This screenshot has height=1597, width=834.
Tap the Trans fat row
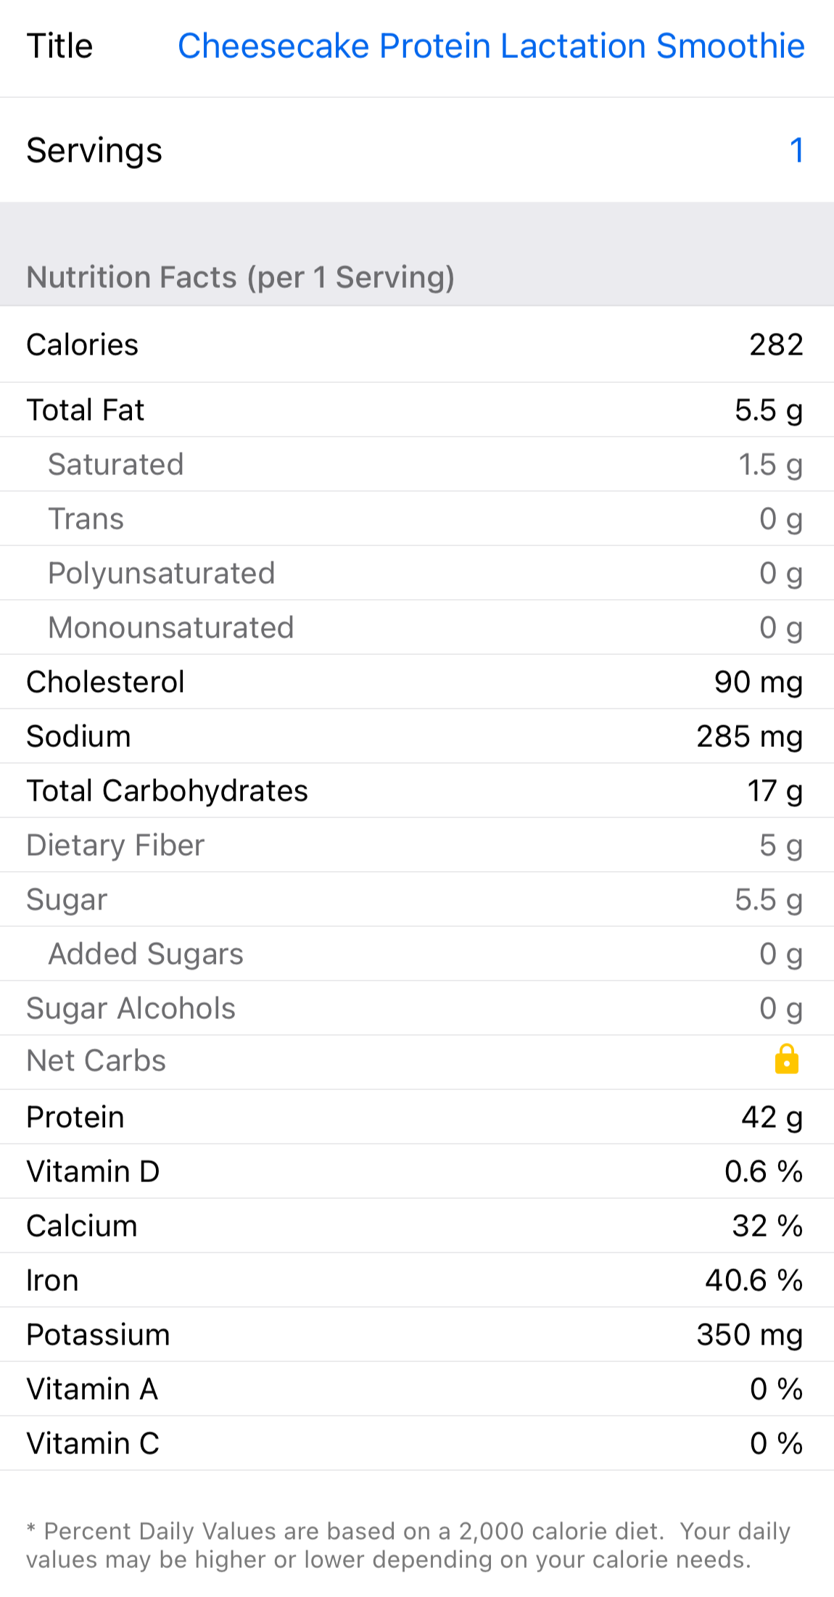[x=416, y=519]
